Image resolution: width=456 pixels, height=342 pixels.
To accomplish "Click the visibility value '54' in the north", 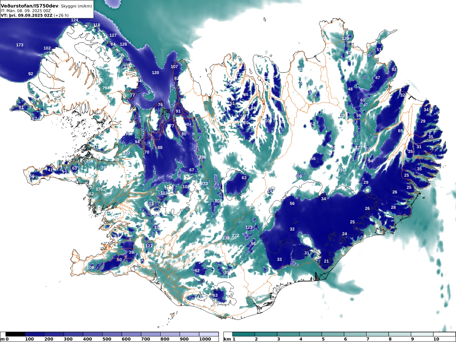I will 275,76.
